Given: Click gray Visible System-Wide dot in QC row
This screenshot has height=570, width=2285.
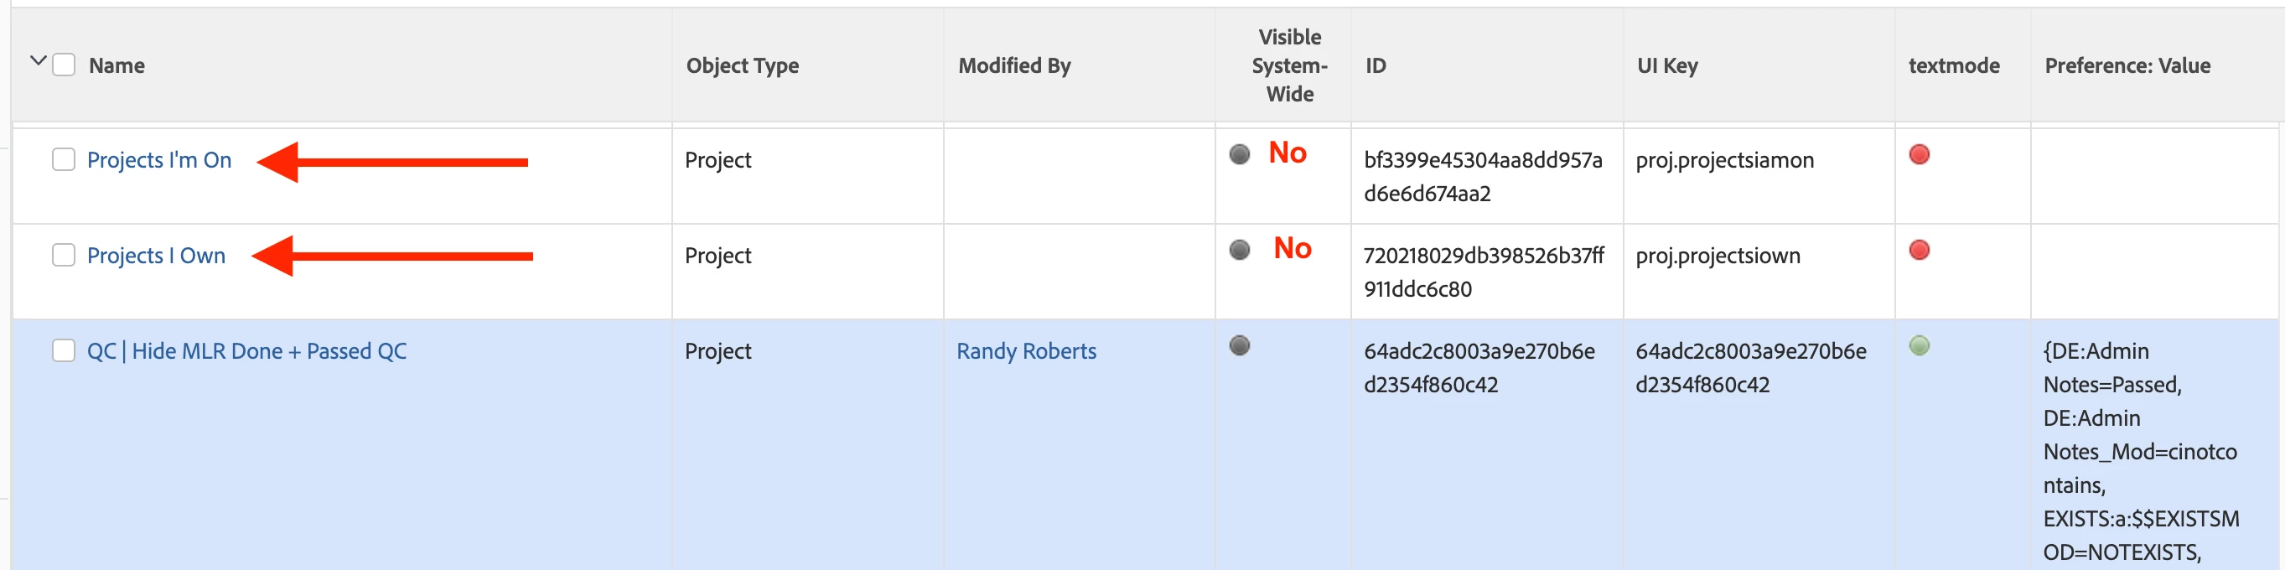Looking at the screenshot, I should pyautogui.click(x=1239, y=345).
